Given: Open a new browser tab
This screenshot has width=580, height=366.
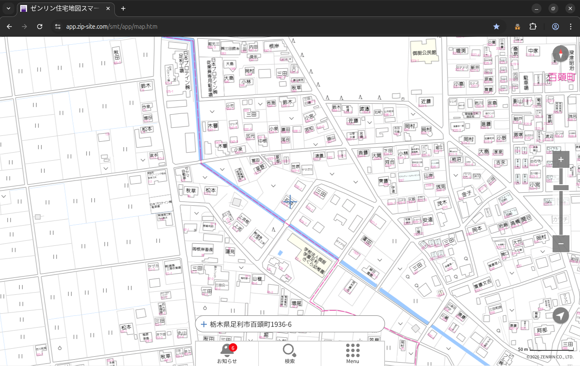Looking at the screenshot, I should (x=123, y=8).
